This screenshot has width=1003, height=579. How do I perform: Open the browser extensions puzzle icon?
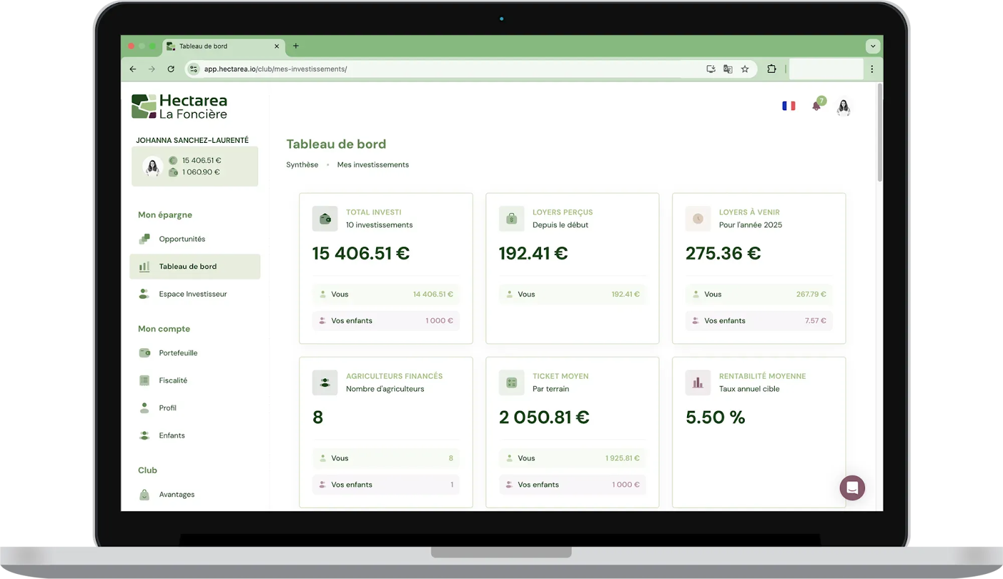[x=772, y=69]
